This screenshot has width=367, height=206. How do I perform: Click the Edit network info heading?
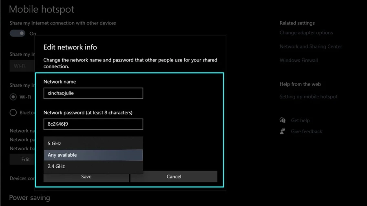click(70, 47)
